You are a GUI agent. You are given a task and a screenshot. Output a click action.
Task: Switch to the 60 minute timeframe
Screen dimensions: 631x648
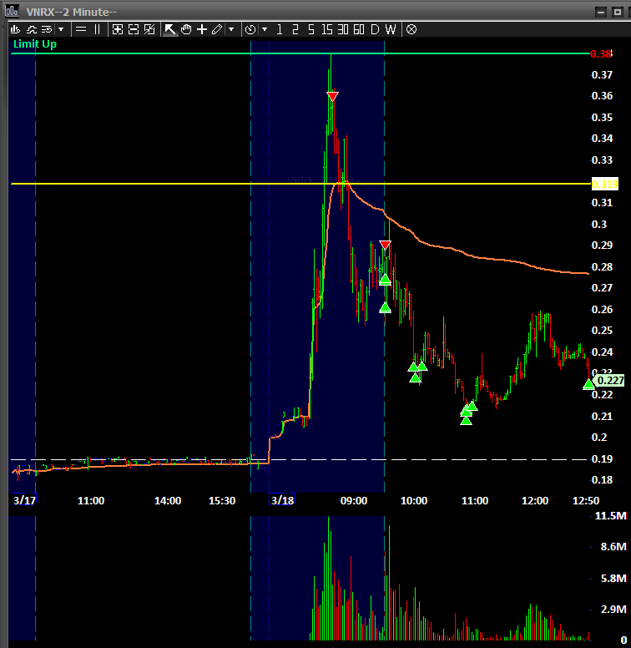tap(359, 29)
